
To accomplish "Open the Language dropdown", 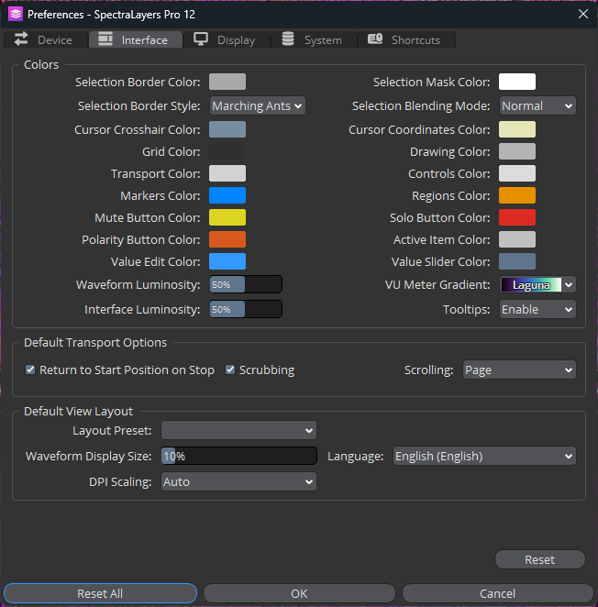I will pyautogui.click(x=484, y=456).
